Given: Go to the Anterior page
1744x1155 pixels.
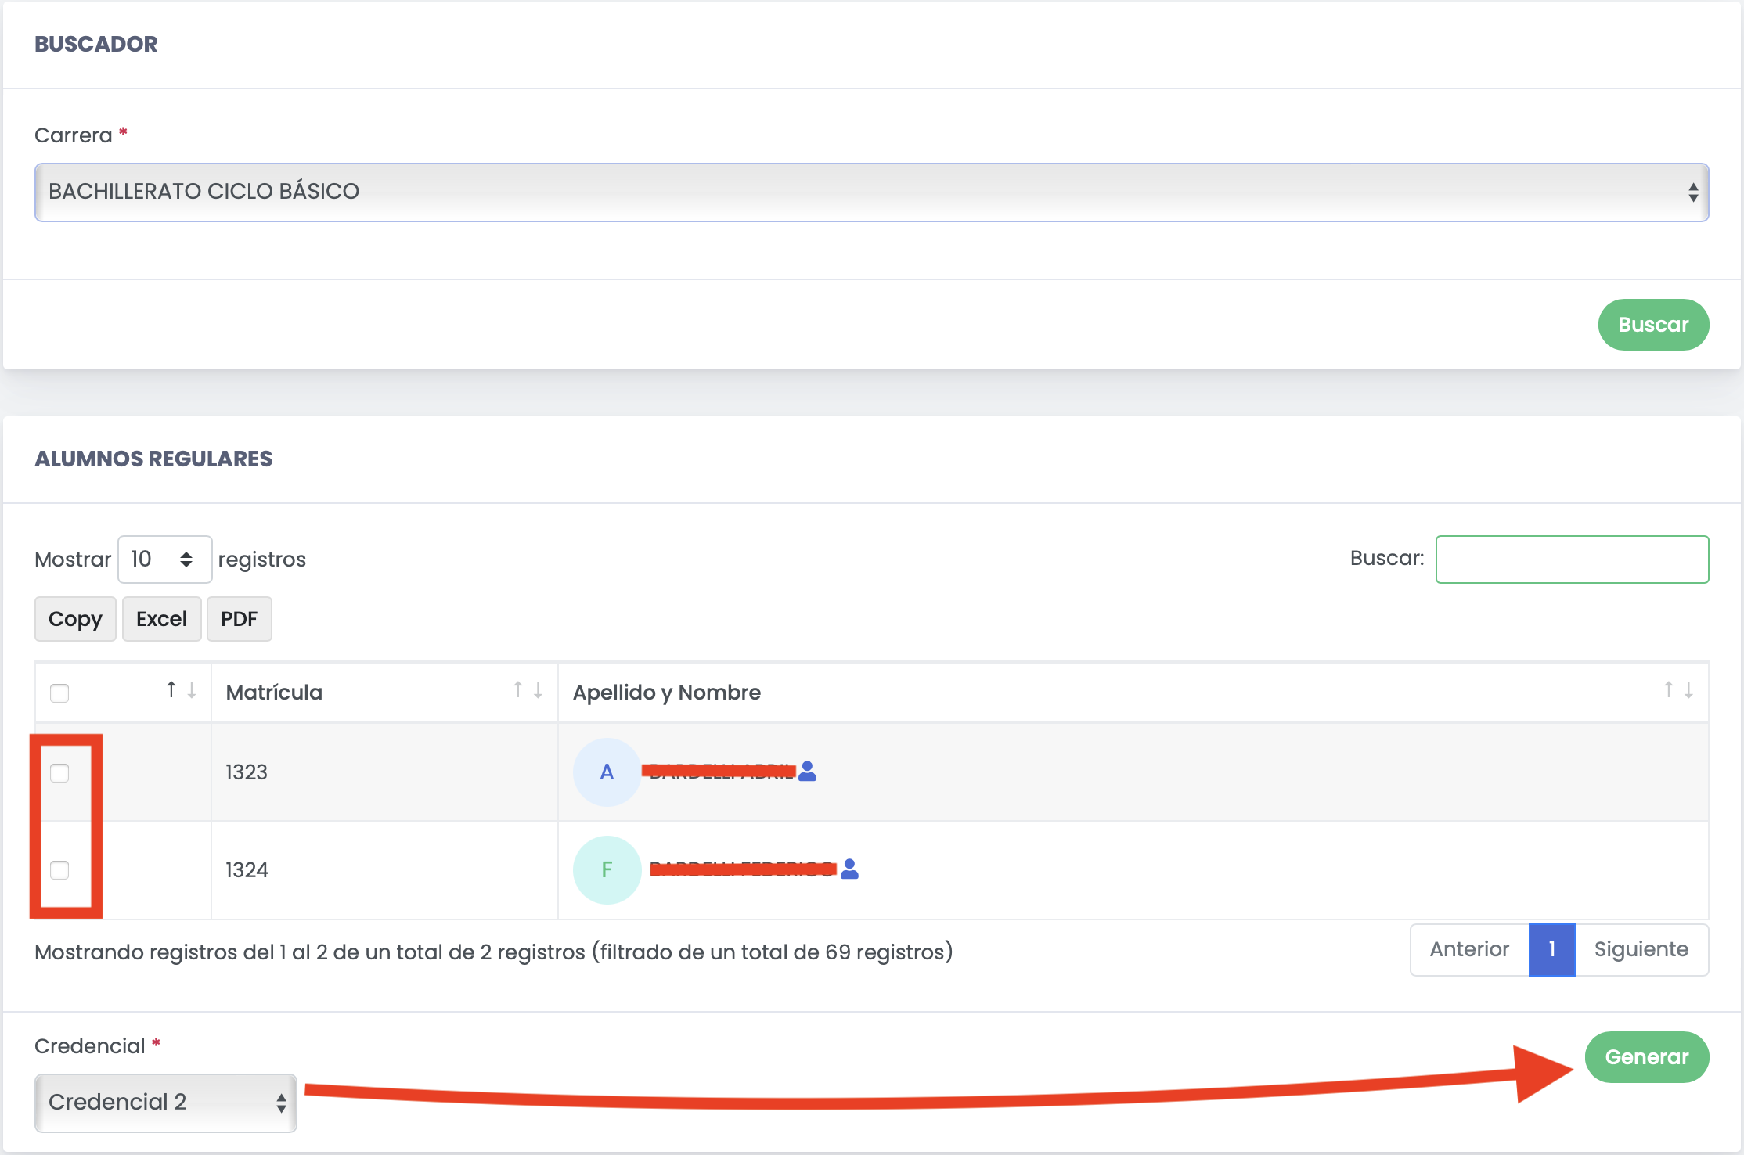Looking at the screenshot, I should pyautogui.click(x=1469, y=950).
